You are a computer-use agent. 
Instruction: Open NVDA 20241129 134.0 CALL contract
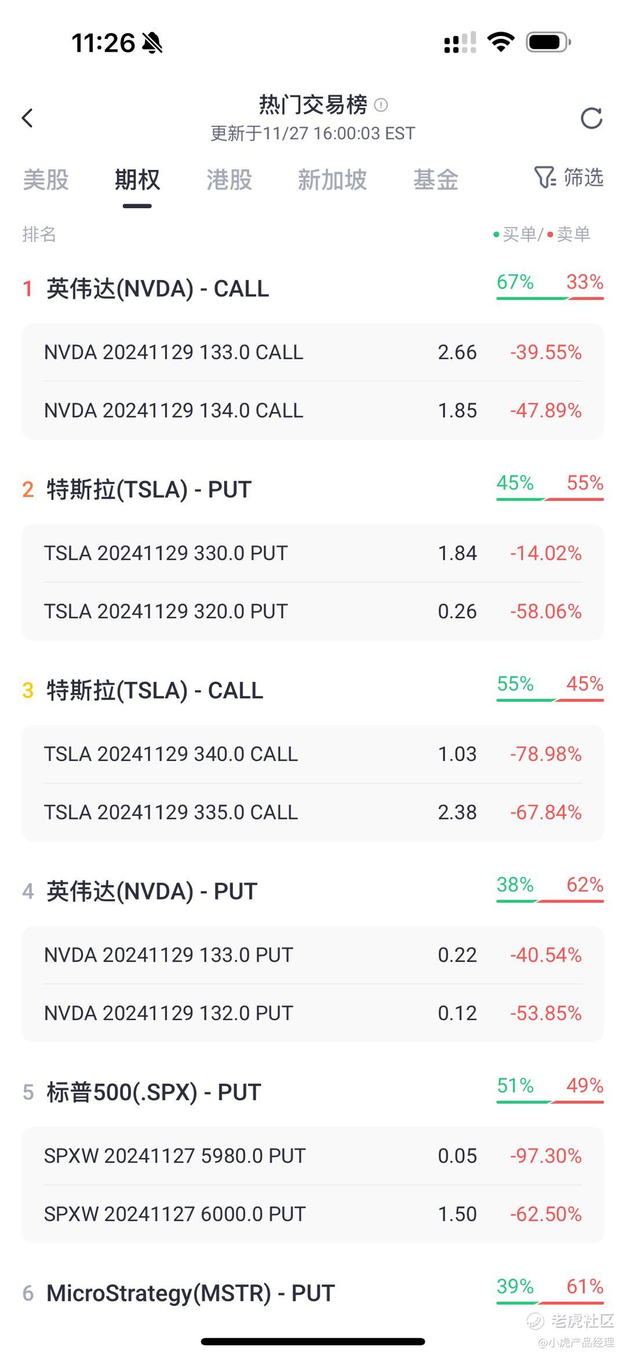[x=313, y=411]
